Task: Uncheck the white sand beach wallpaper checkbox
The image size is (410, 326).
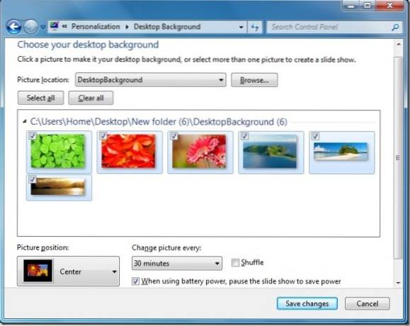Action: 315,136
